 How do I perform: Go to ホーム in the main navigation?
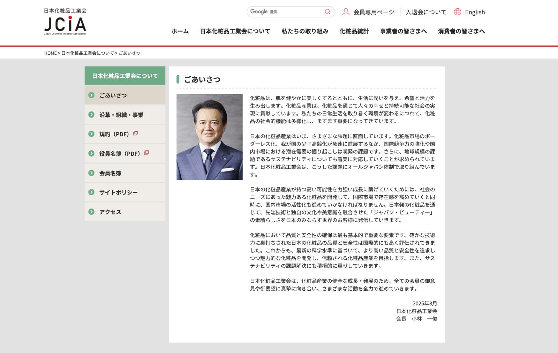click(x=180, y=31)
